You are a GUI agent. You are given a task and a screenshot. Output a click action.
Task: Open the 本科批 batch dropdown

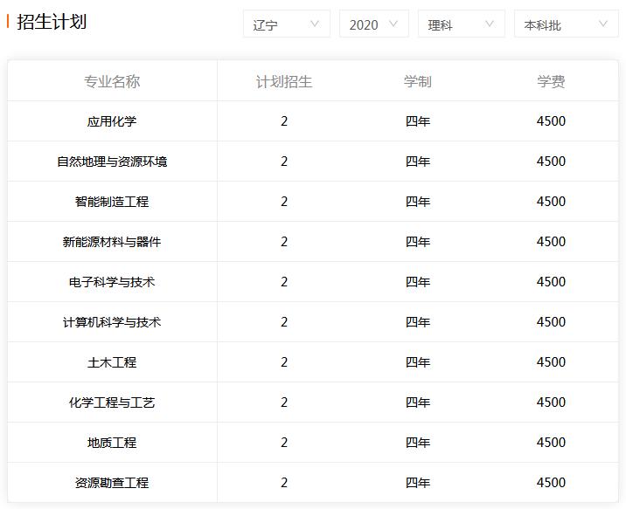point(567,24)
